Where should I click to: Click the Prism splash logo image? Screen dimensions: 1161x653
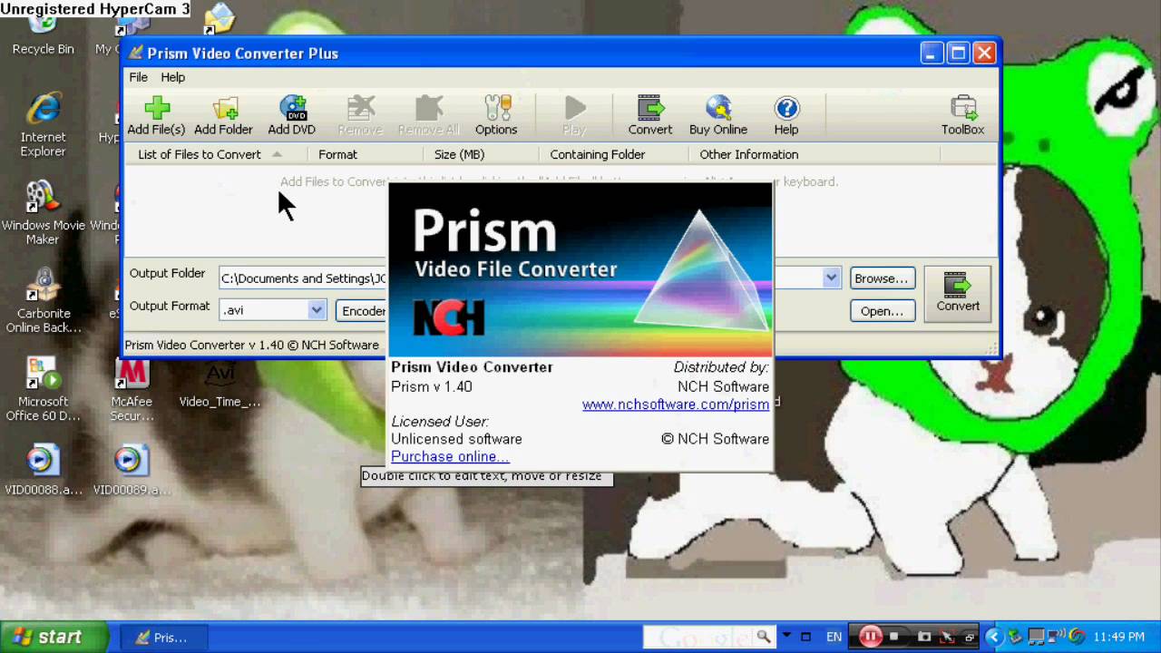click(x=580, y=269)
